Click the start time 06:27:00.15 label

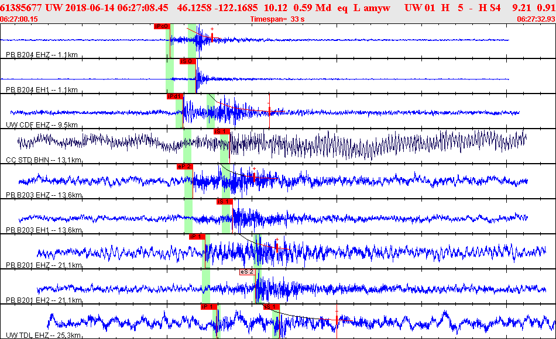[x=19, y=19]
